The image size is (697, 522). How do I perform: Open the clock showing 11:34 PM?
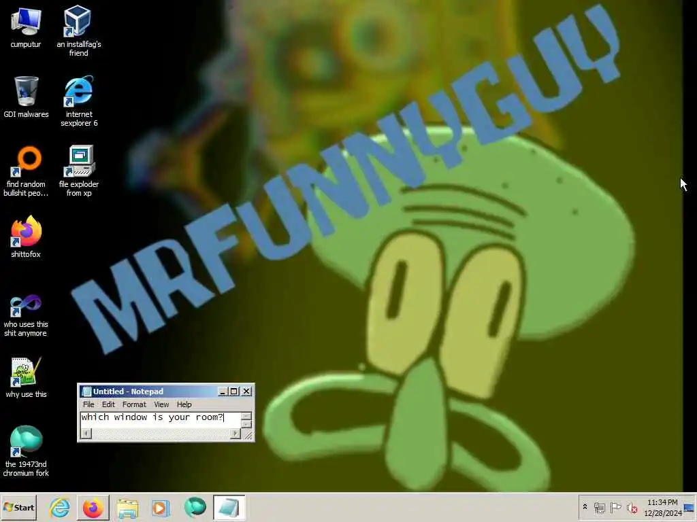pyautogui.click(x=662, y=508)
